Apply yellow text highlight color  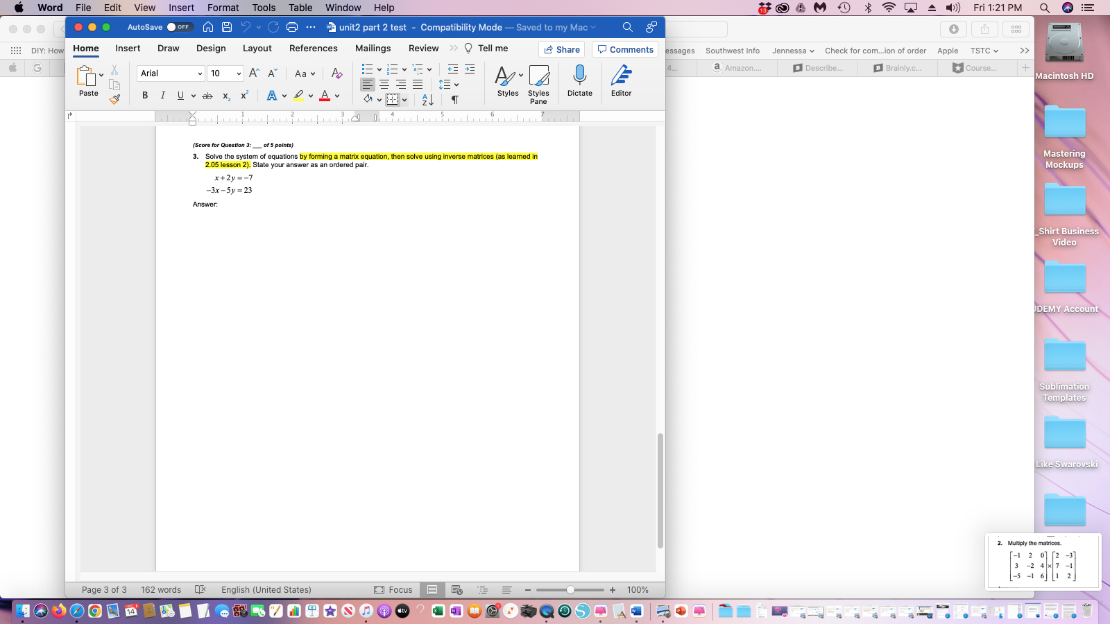(298, 96)
